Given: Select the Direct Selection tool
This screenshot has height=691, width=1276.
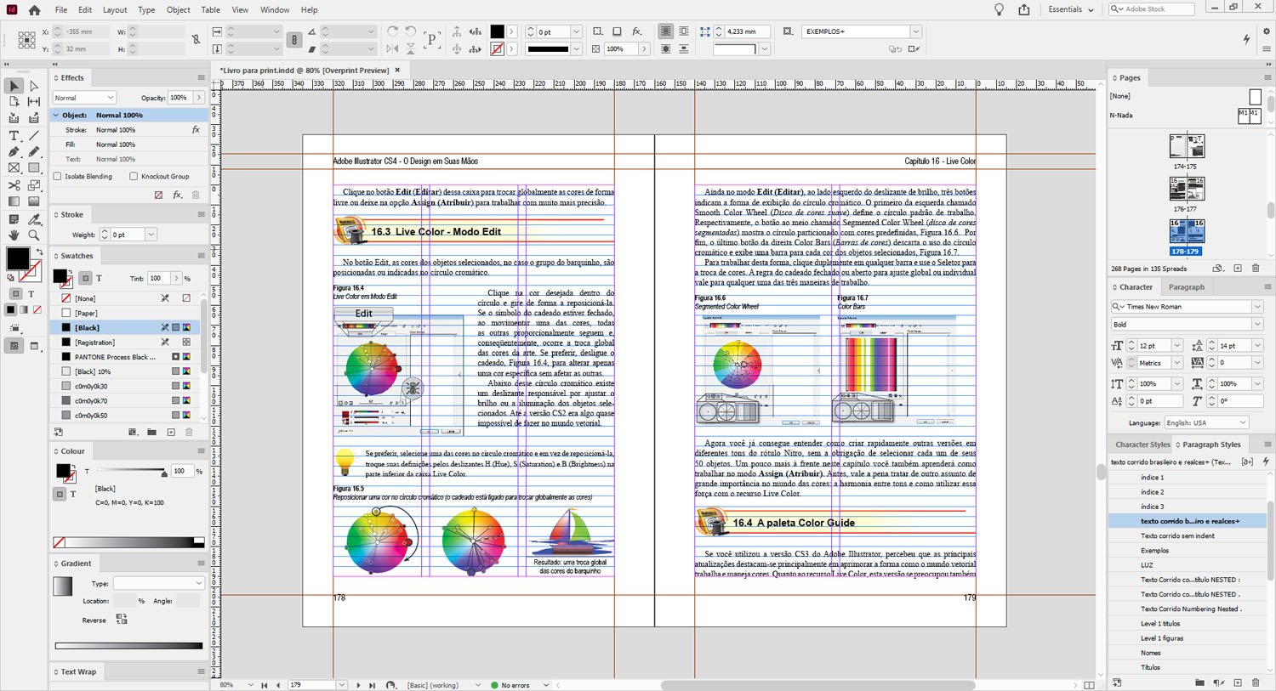Looking at the screenshot, I should pyautogui.click(x=34, y=86).
